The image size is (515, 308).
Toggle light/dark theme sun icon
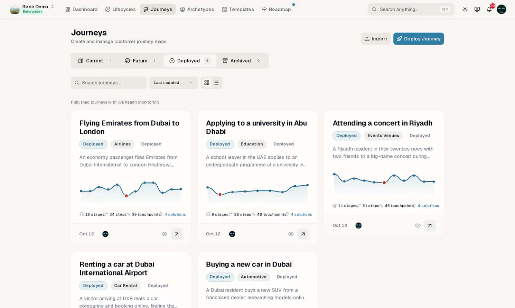pyautogui.click(x=465, y=9)
